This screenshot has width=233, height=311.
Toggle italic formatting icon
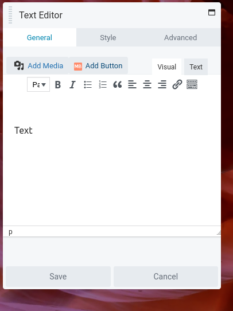pyautogui.click(x=72, y=85)
